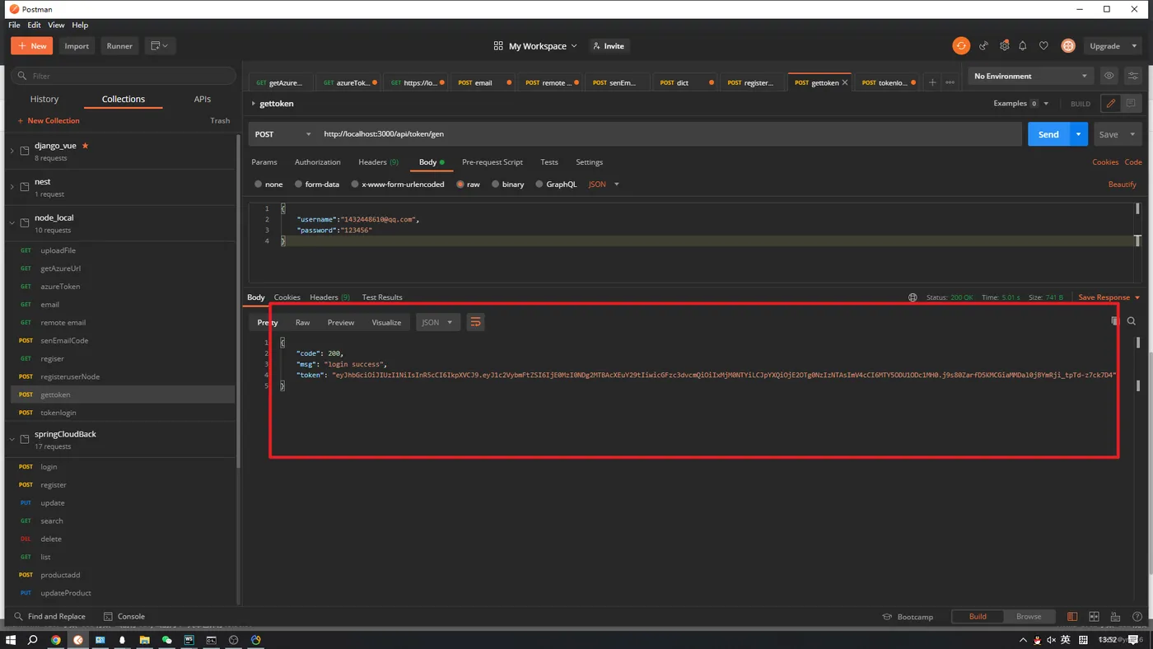
Task: Open the POST method dropdown
Action: coord(283,134)
